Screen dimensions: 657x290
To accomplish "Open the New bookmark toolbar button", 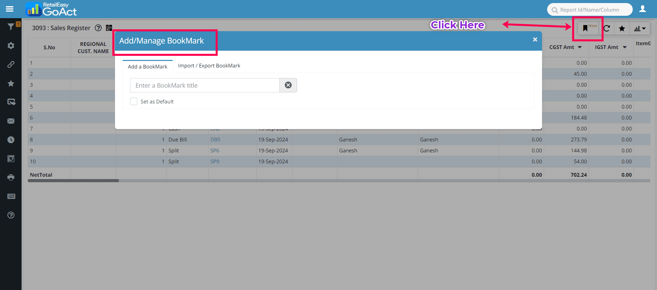I will tap(588, 28).
